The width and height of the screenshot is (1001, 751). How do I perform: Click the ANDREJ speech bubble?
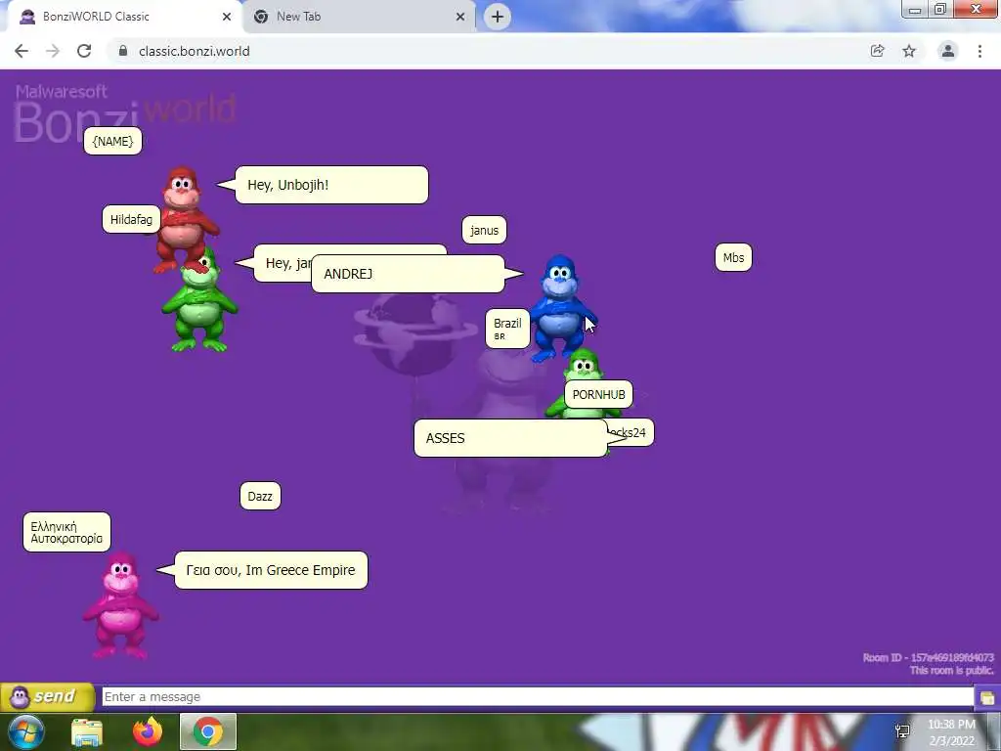pyautogui.click(x=408, y=274)
